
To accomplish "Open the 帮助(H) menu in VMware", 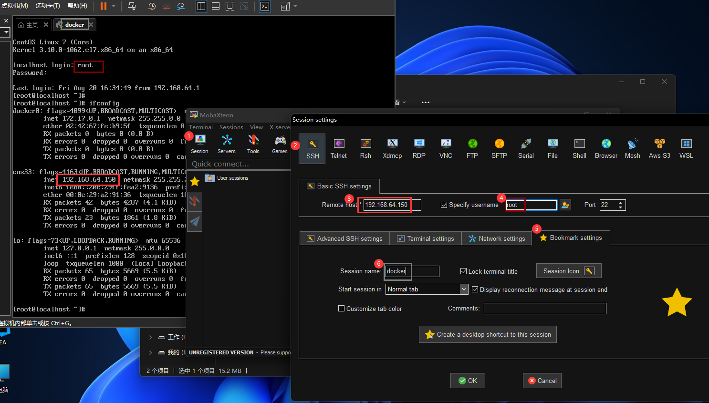I will (x=77, y=6).
